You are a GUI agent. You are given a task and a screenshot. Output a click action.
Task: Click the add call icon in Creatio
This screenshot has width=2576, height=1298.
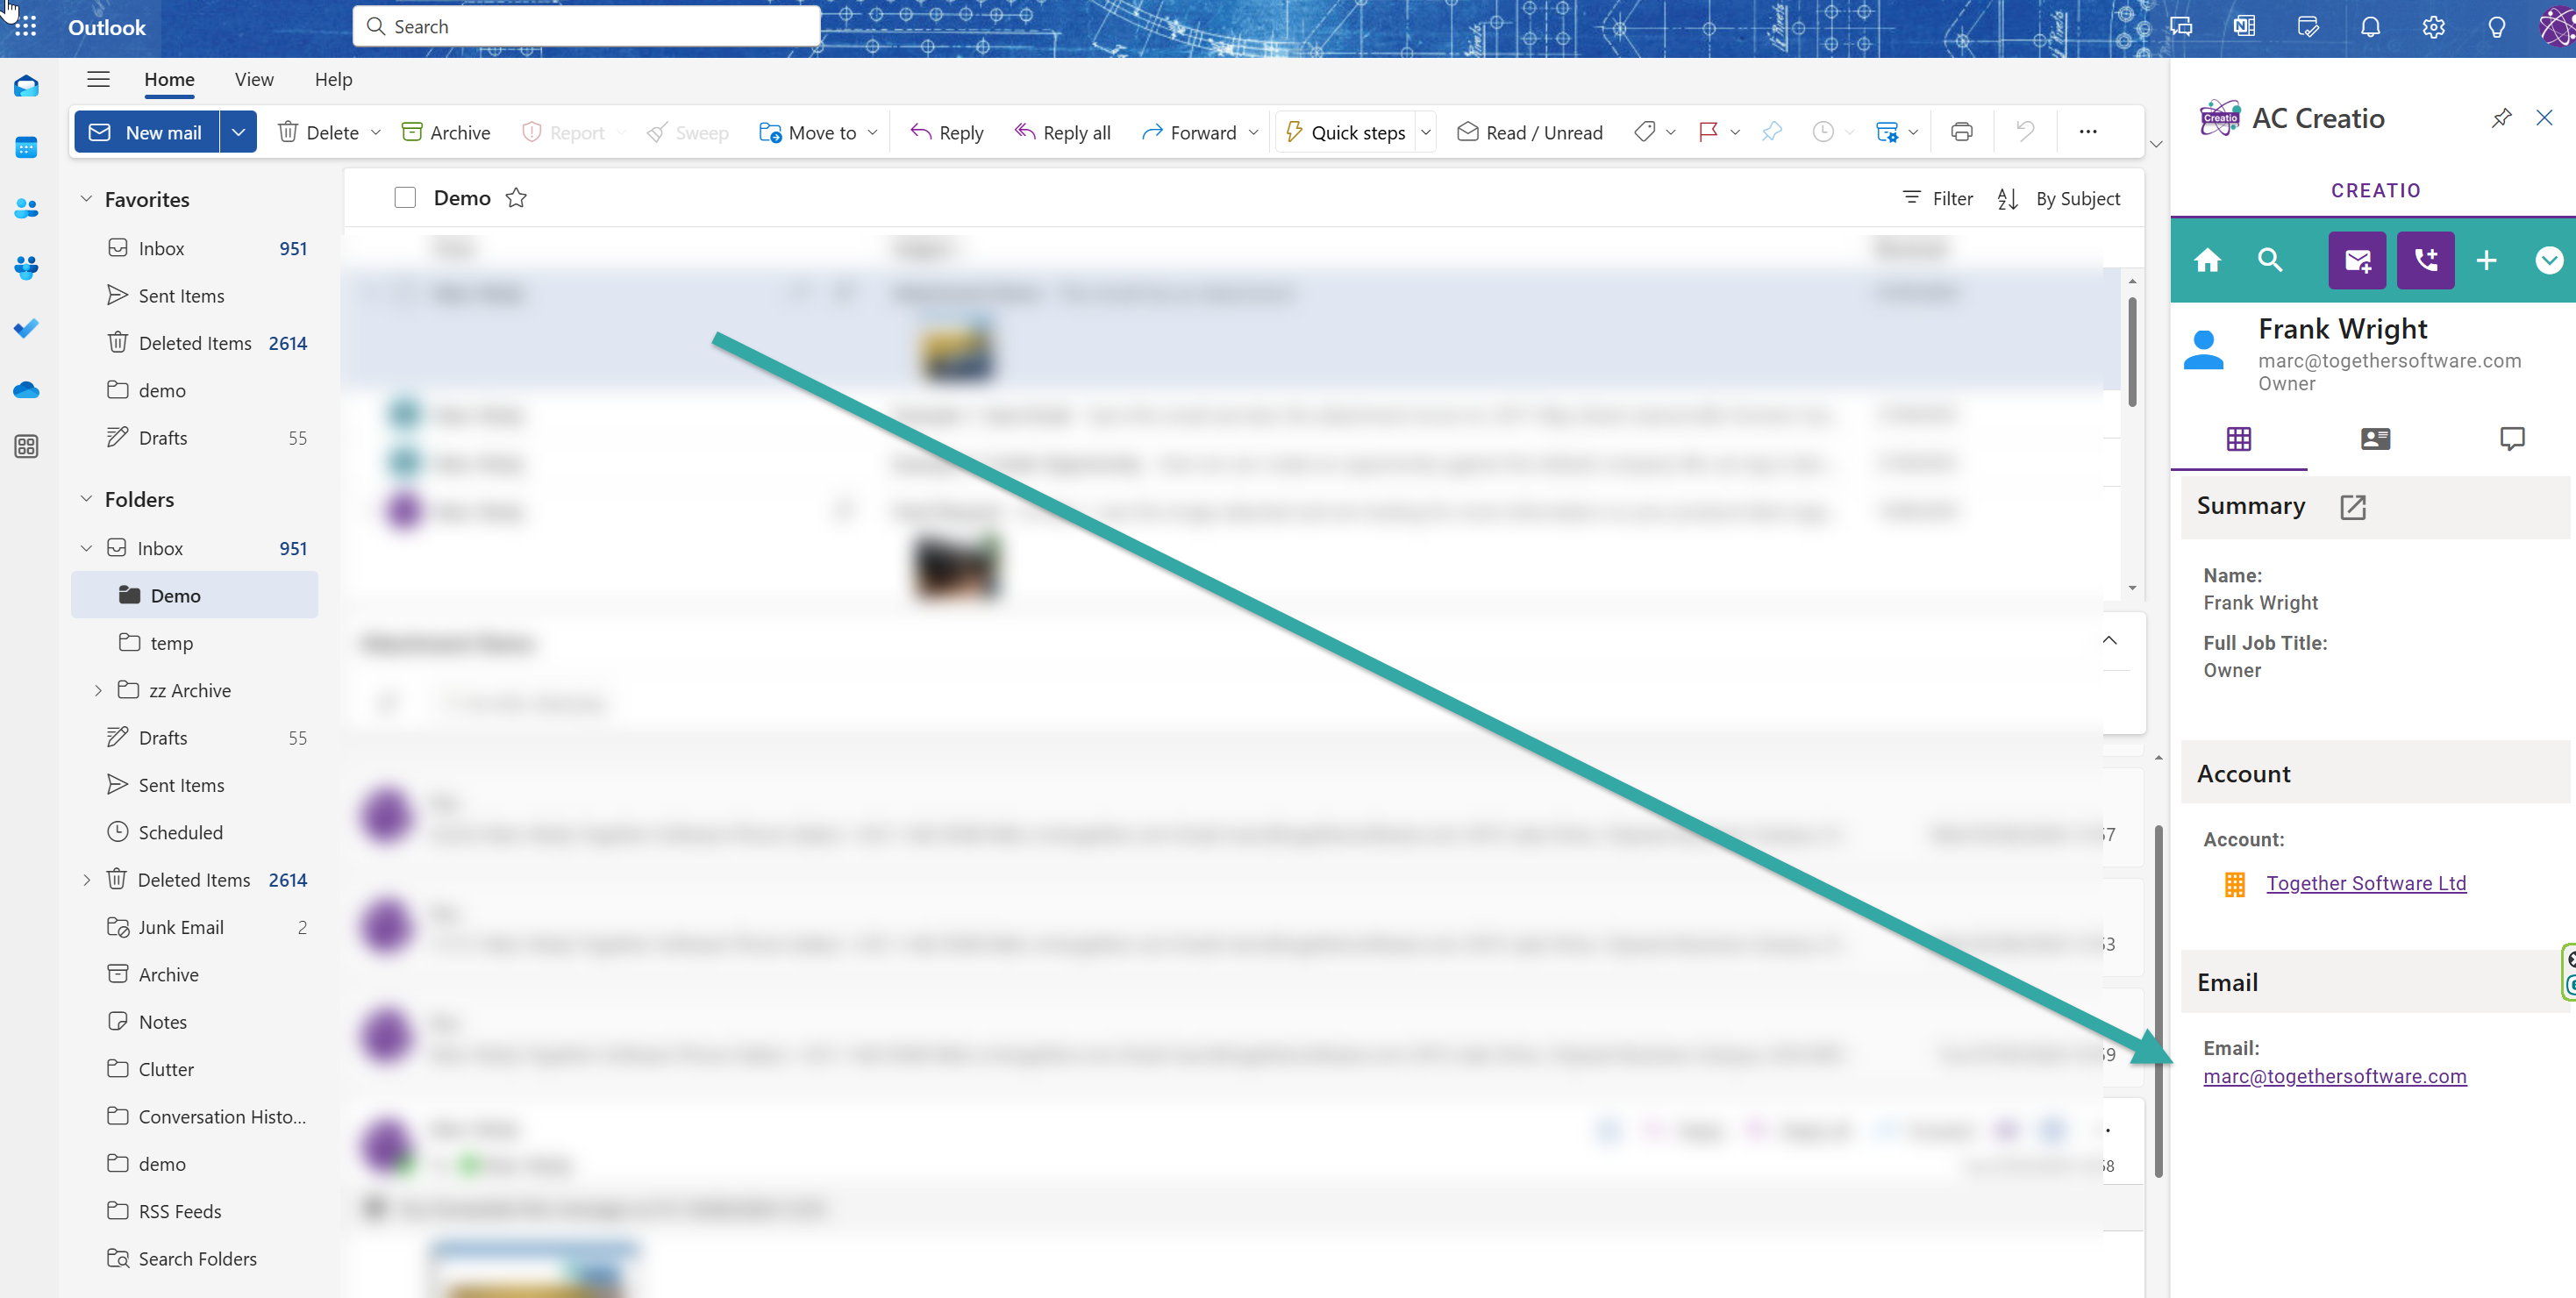(2425, 260)
